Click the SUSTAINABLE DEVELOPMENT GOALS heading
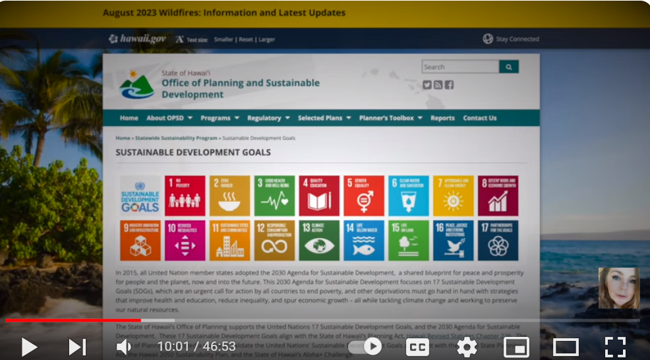Screen dimensions: 650x360 coord(193,152)
